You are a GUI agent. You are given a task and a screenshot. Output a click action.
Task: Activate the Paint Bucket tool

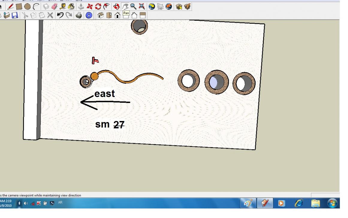71,6
